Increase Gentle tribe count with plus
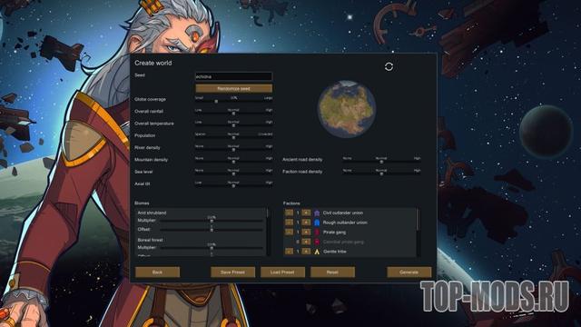The width and height of the screenshot is (581, 327). point(306,252)
